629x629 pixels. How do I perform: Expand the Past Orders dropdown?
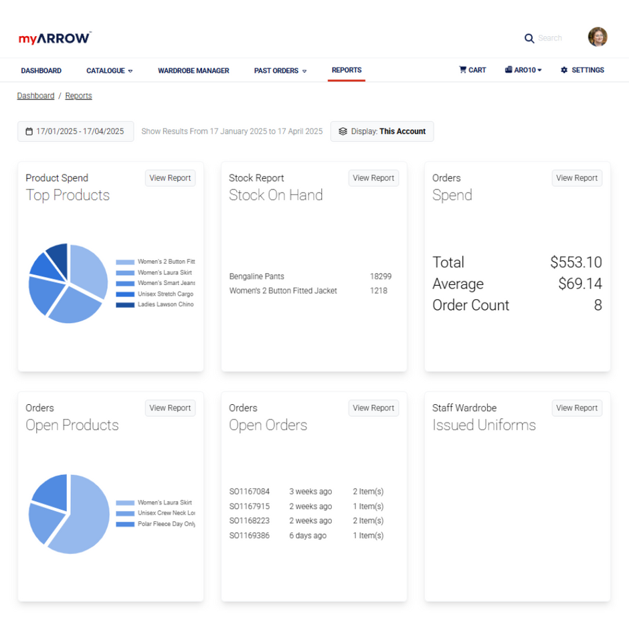pos(280,70)
